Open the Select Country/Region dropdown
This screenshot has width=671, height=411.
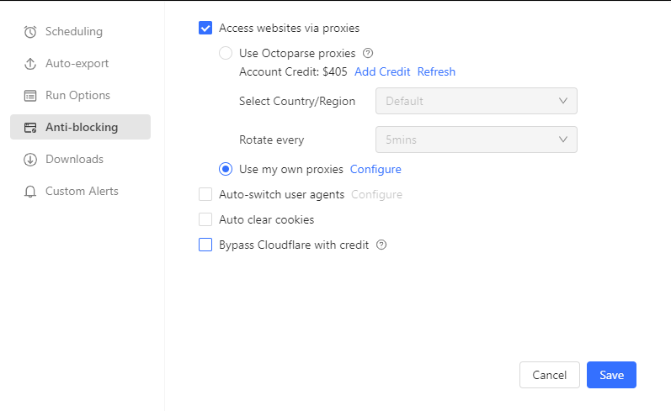[x=476, y=101]
